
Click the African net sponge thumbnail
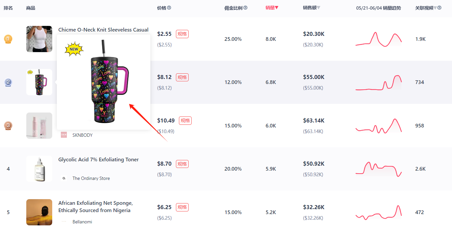pos(39,212)
